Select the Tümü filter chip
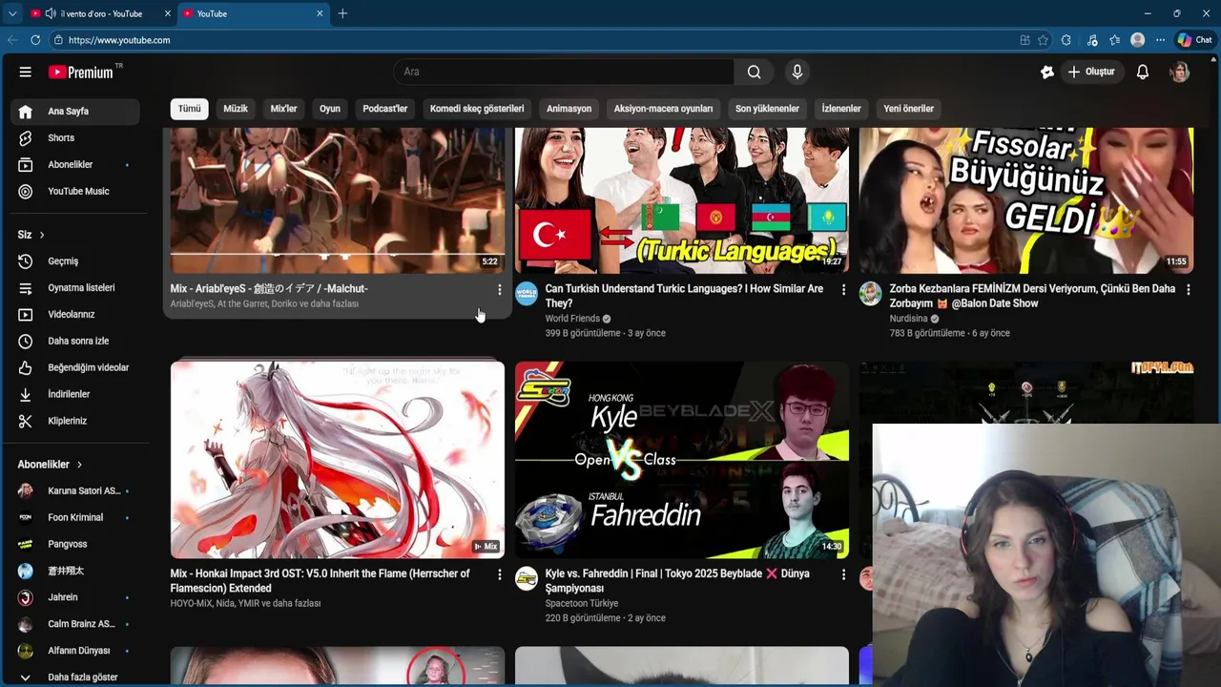1221x687 pixels. (190, 109)
